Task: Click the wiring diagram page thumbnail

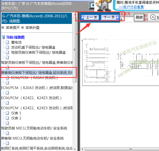Action: [121, 62]
